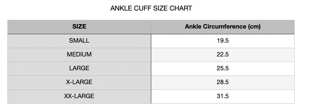310x112 pixels.
Task: Click the X-LARGE size cell
Action: coord(79,83)
